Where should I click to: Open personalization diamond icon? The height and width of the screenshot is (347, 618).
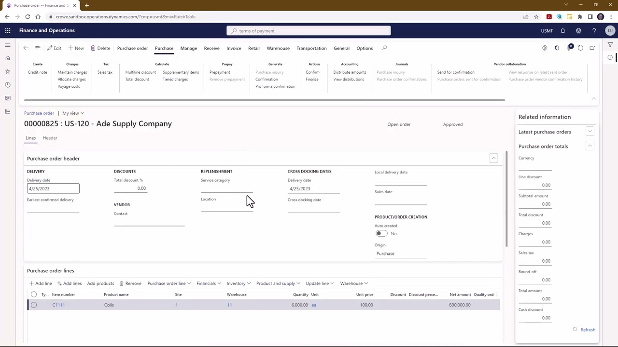click(545, 48)
